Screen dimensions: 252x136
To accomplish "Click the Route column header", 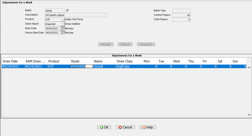I will pos(81,61).
